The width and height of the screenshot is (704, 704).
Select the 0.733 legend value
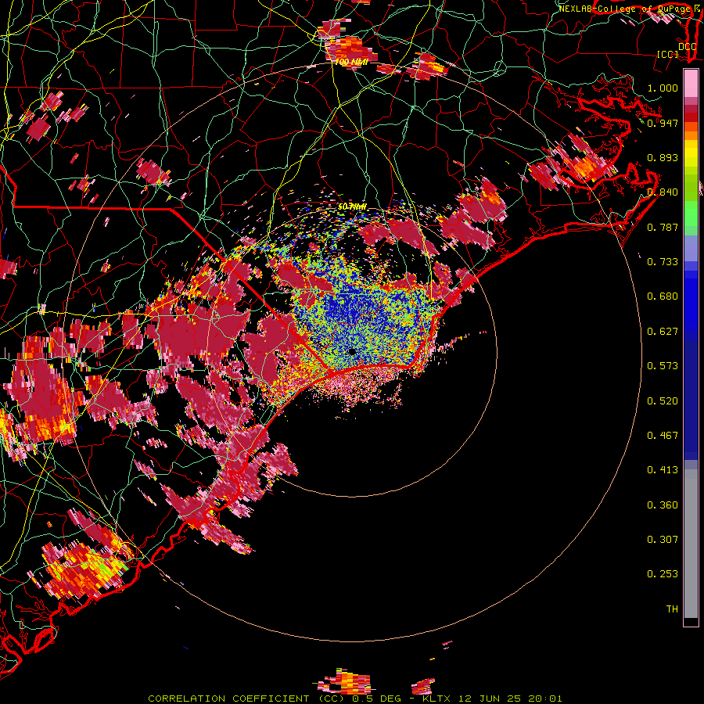coord(663,262)
